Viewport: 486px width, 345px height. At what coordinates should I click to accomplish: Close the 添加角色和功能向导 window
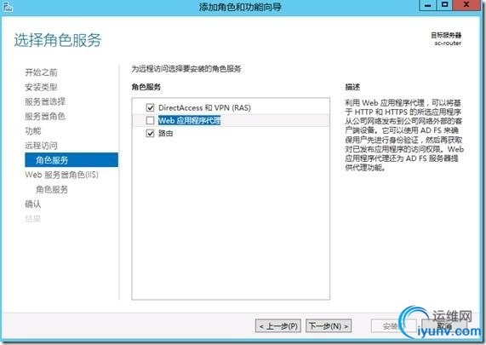[x=466, y=5]
